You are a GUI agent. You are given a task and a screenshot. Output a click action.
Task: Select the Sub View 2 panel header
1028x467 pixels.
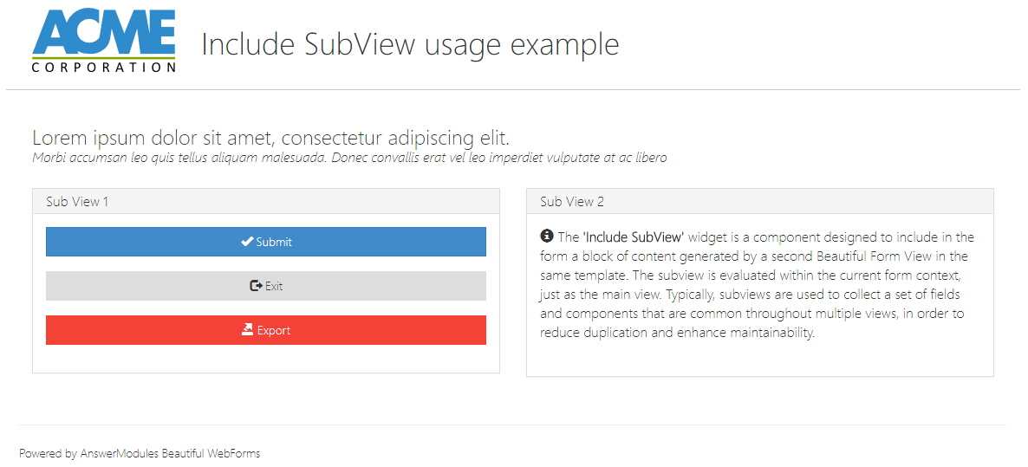point(759,201)
